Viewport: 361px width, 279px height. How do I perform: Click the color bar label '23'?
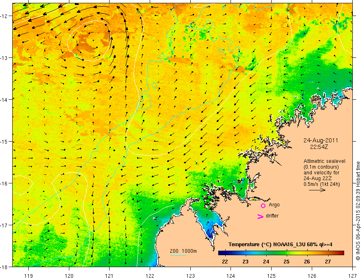(245, 261)
